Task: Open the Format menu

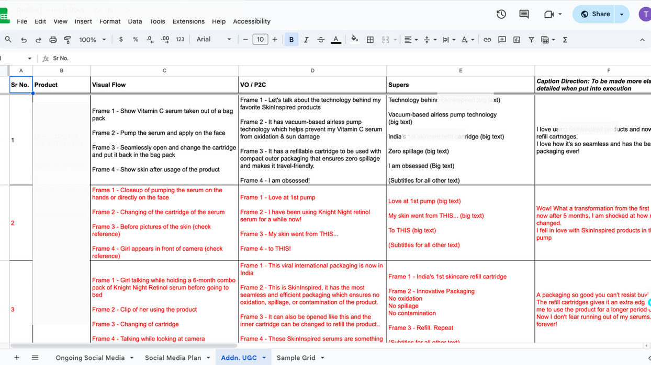Action: coord(110,21)
